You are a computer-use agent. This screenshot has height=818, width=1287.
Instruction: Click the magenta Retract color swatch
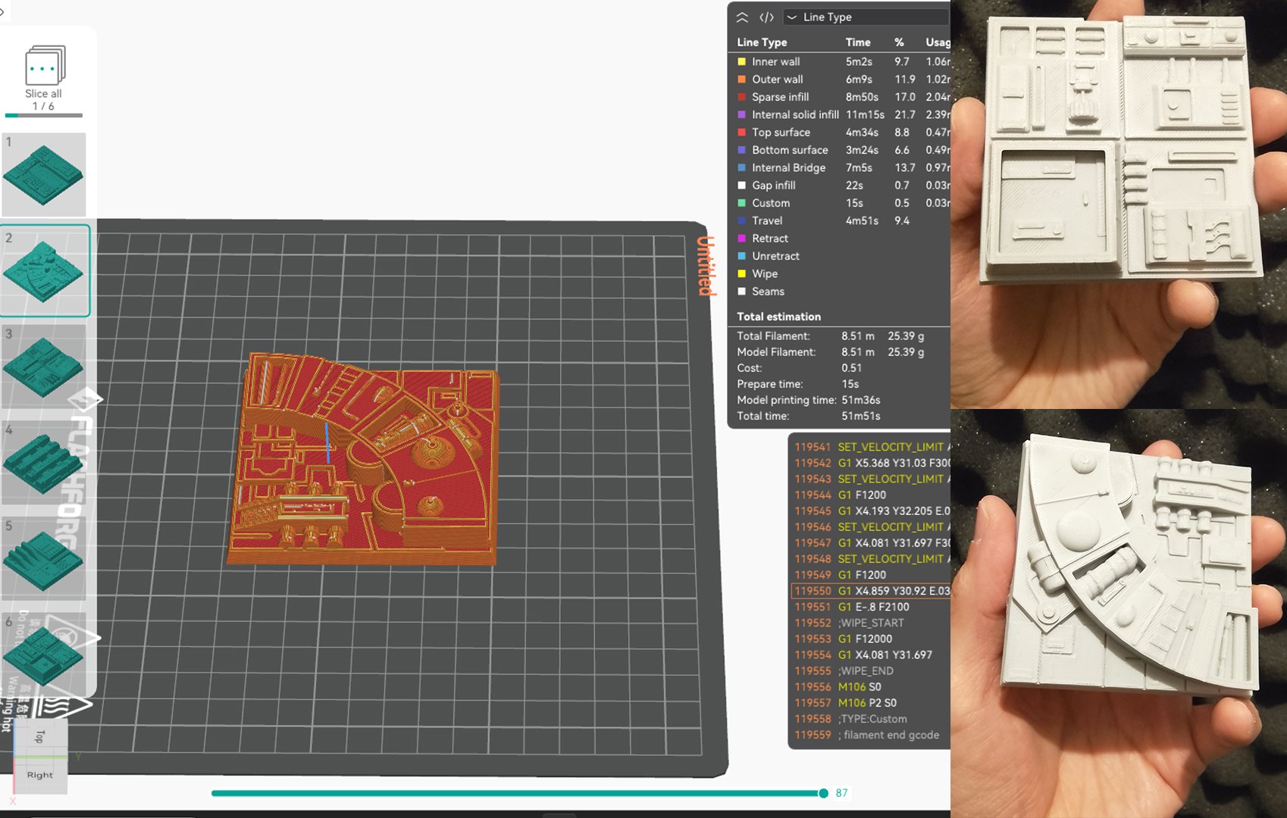742,239
